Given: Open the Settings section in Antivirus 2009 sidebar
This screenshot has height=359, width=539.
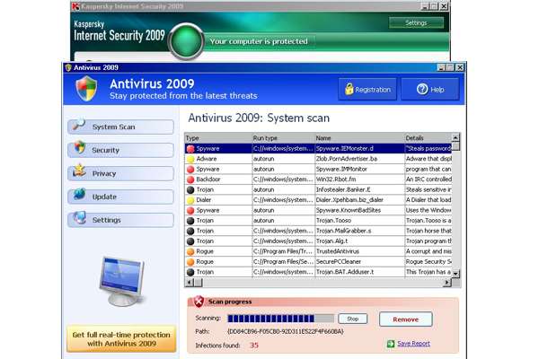Looking at the screenshot, I should point(120,220).
